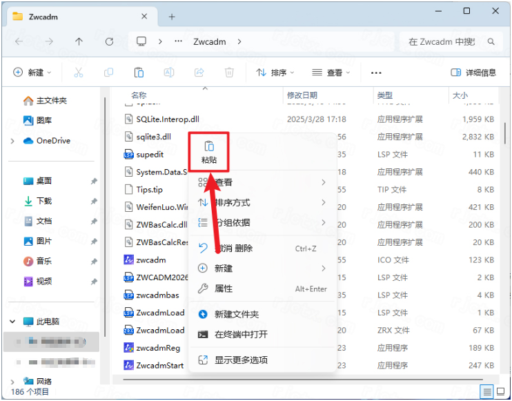Click the search box for Zwcadm
This screenshot has height=401, width=512.
442,42
